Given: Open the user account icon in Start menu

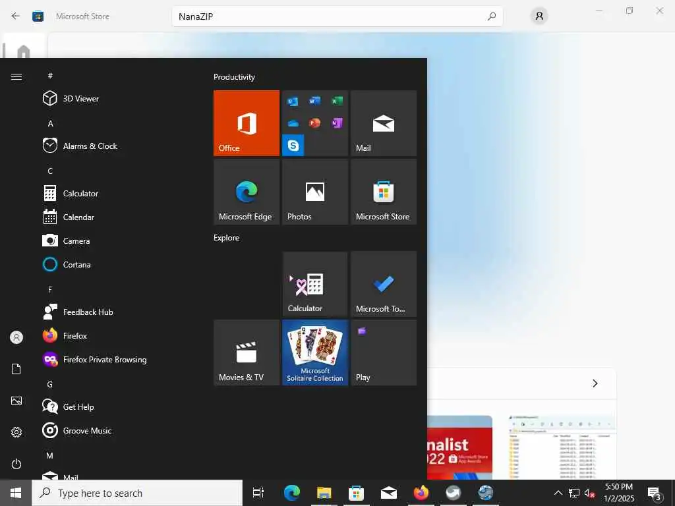Looking at the screenshot, I should (16, 337).
